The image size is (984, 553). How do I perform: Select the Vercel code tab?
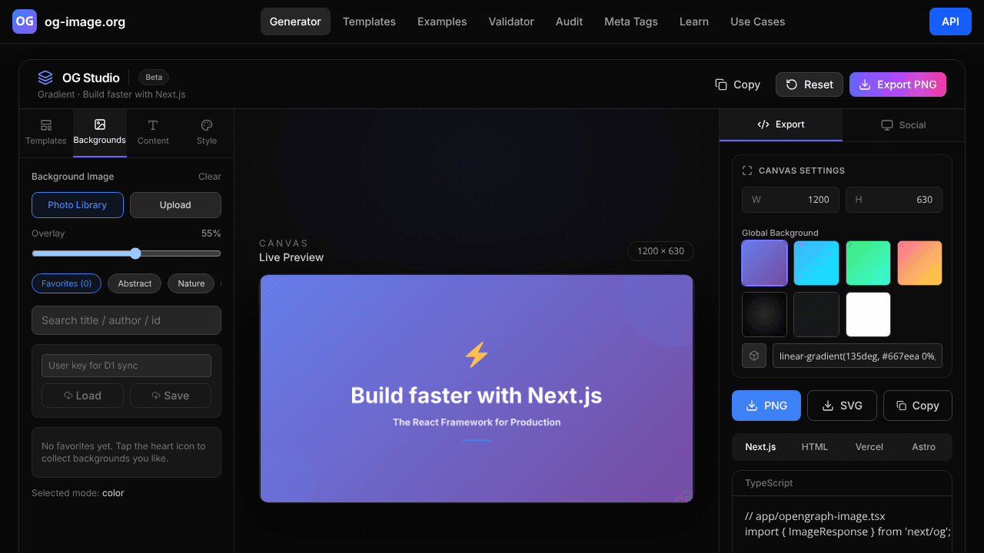click(x=869, y=447)
